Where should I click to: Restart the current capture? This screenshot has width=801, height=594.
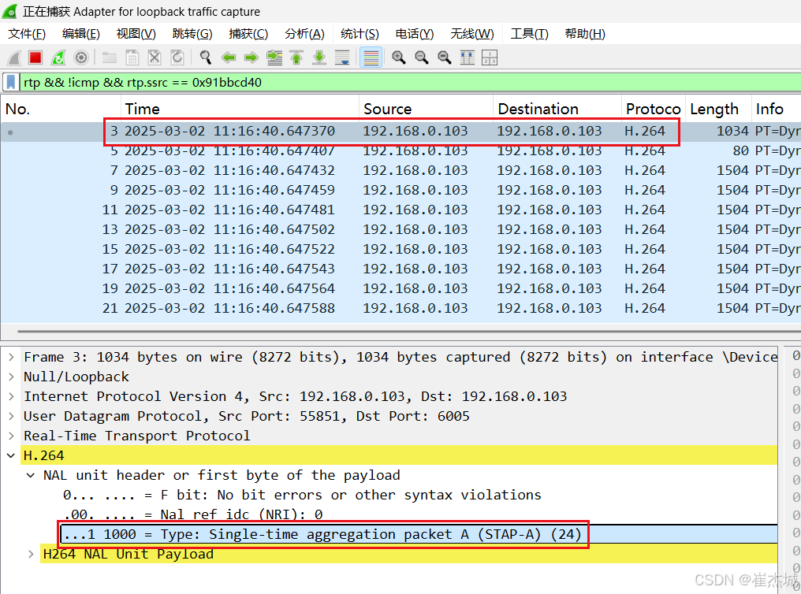point(58,58)
